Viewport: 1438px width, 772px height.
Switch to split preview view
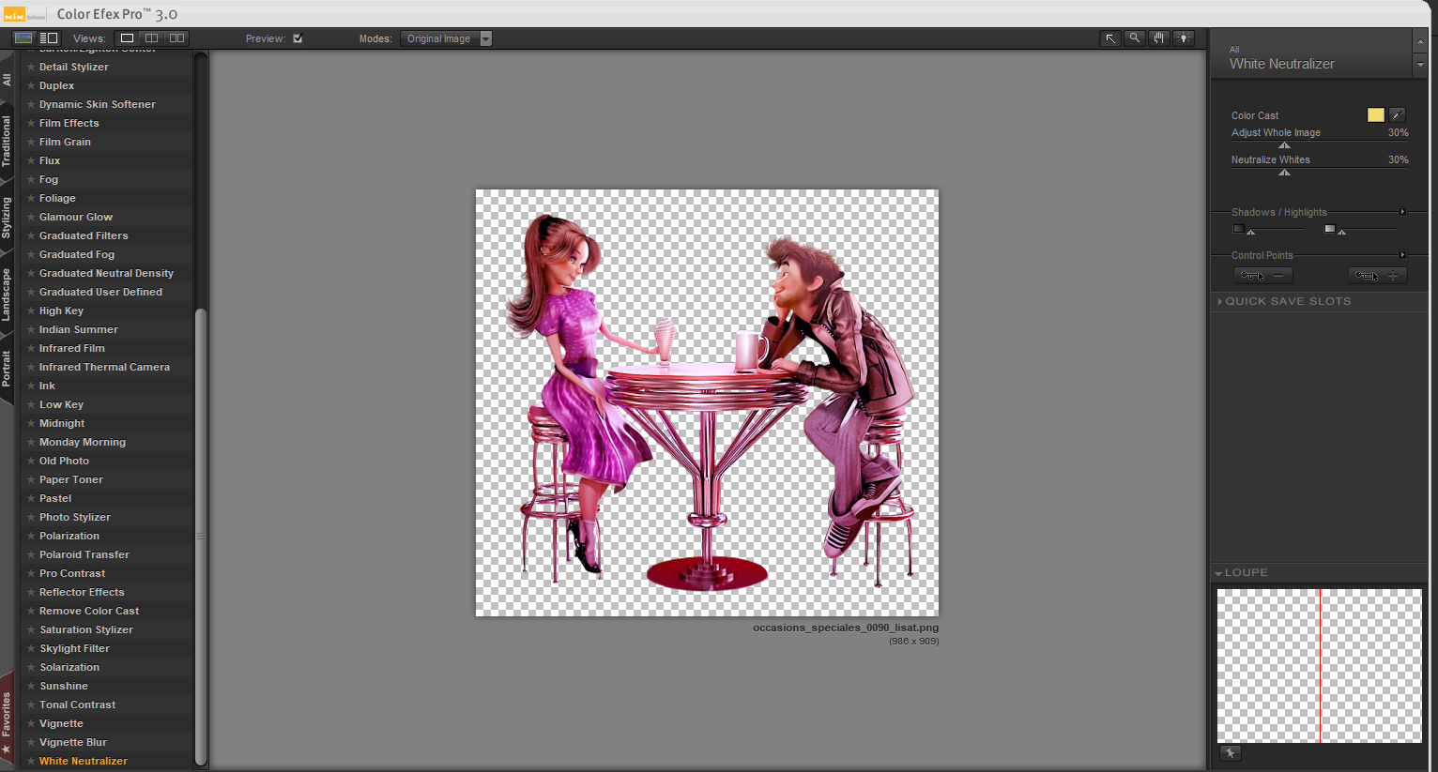151,38
